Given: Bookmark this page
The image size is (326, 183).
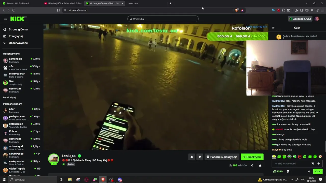Looking at the screenshot, I should pos(58,10).
